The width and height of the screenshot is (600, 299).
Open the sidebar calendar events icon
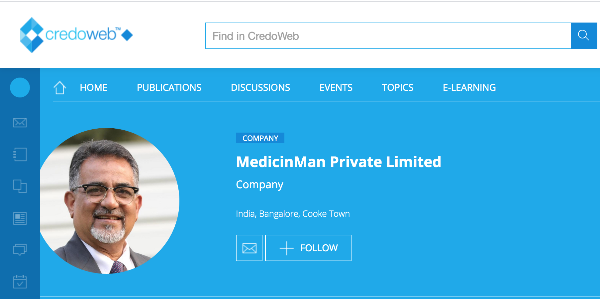click(x=20, y=282)
